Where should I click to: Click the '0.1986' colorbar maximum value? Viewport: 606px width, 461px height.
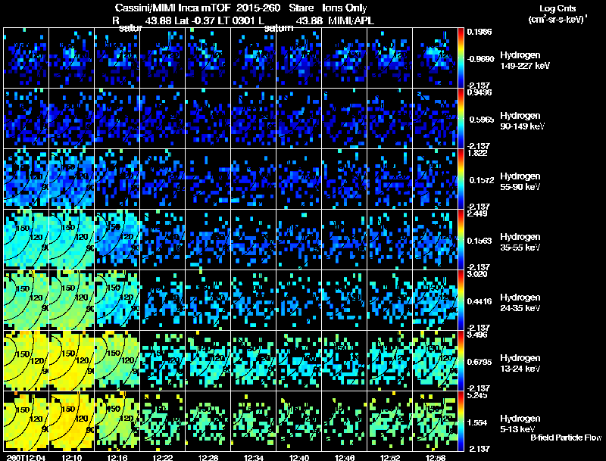479,32
